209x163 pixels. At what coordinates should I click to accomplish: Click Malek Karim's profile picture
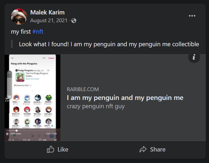[x=19, y=16]
